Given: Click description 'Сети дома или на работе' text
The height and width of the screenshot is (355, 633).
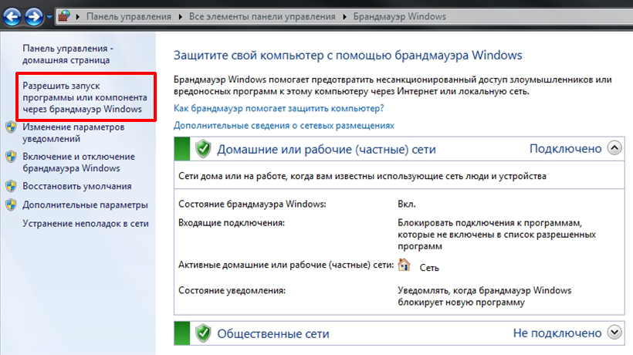Looking at the screenshot, I should click(363, 176).
